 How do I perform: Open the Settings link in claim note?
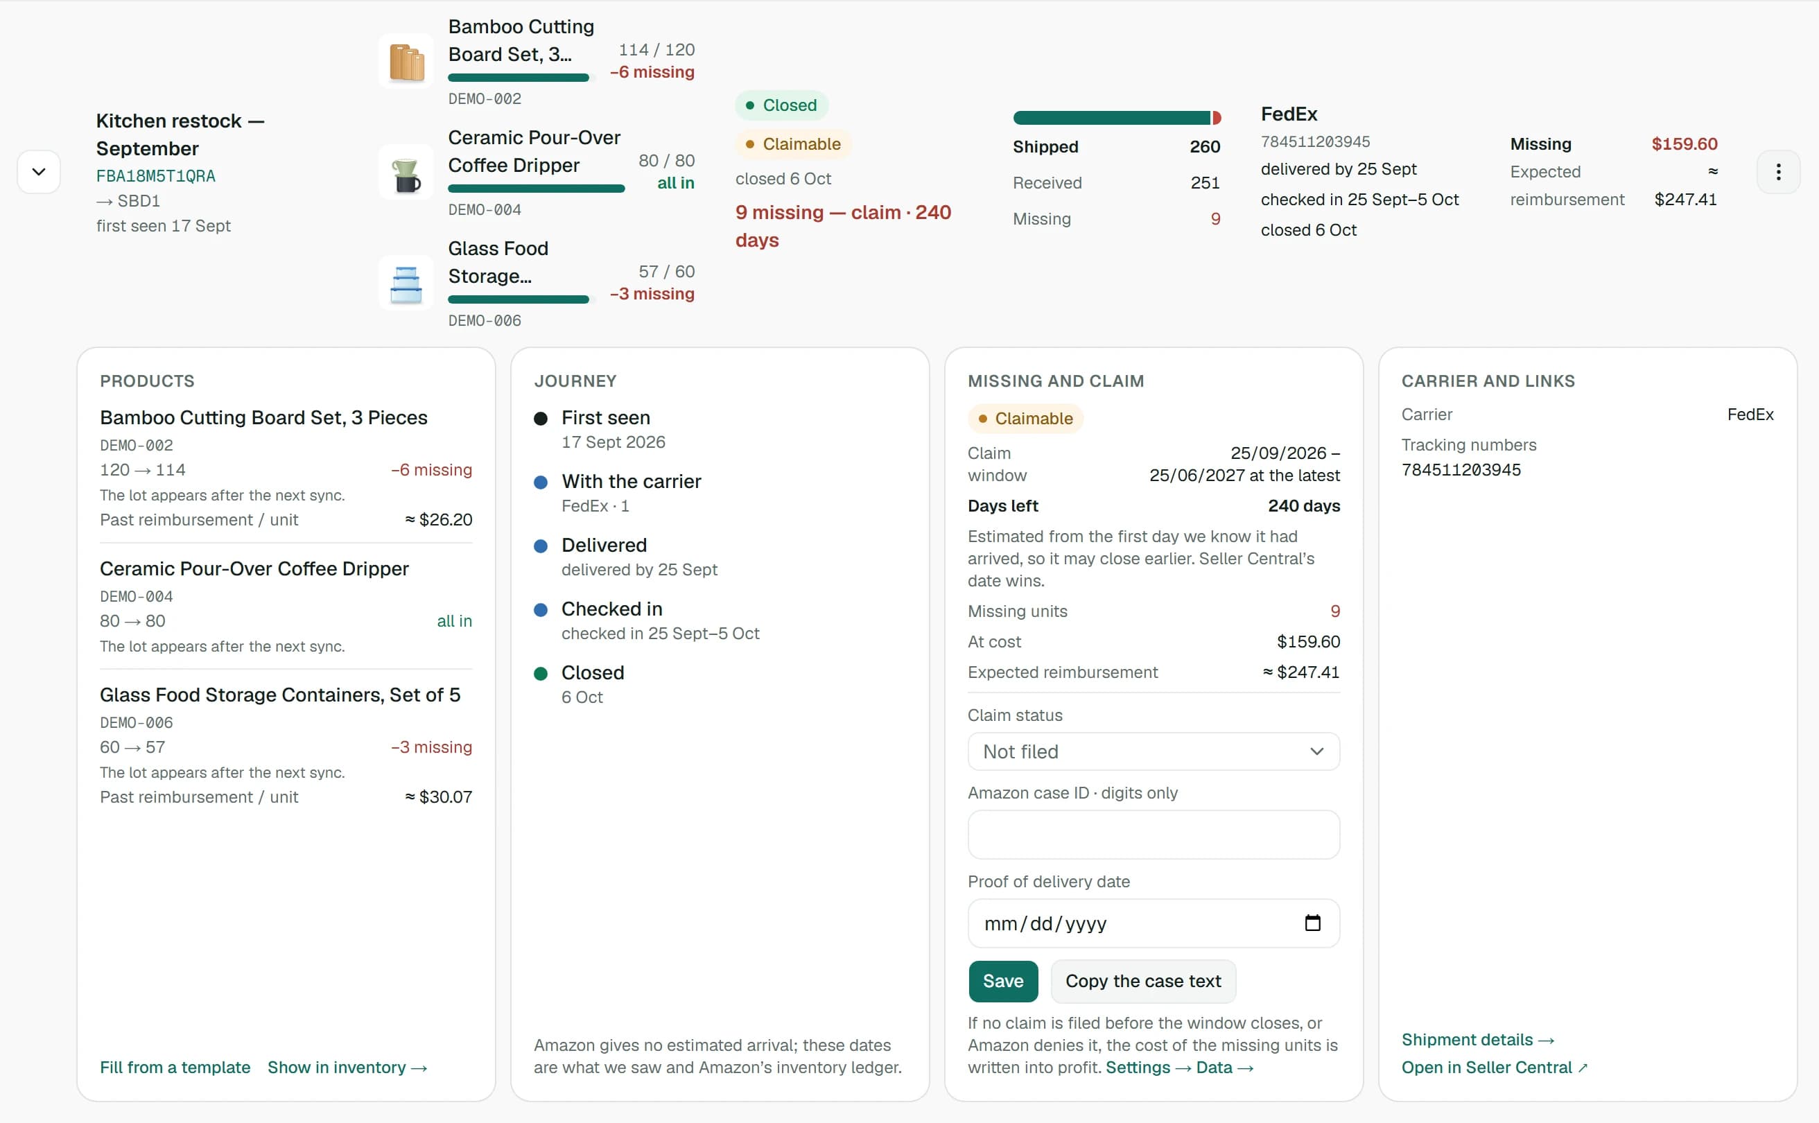[x=1147, y=1068]
